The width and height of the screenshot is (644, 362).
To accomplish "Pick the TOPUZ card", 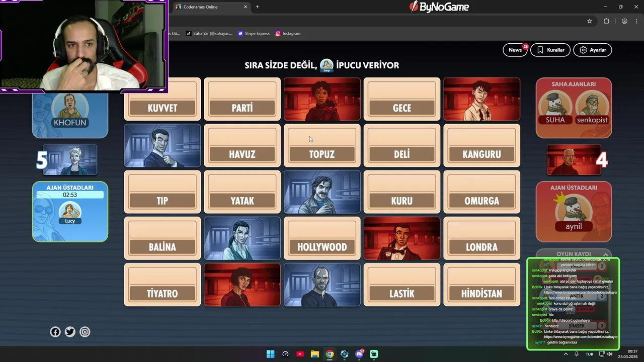I will point(322,146).
